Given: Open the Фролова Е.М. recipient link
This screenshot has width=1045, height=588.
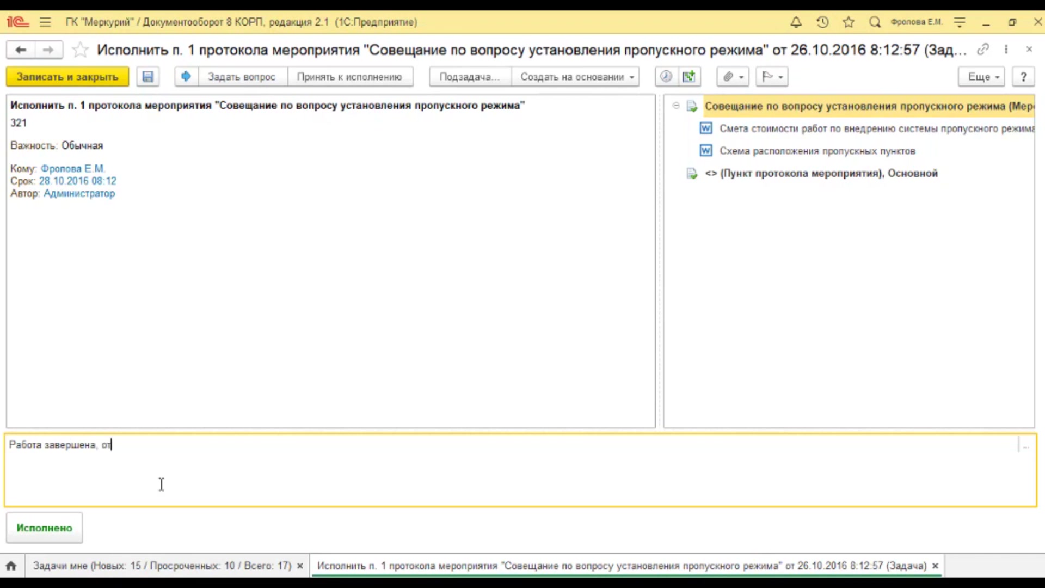Looking at the screenshot, I should (72, 169).
